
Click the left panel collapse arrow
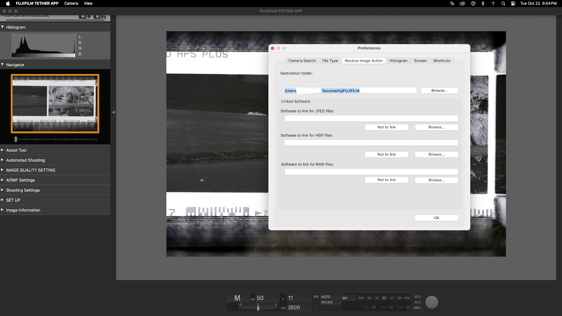click(113, 112)
